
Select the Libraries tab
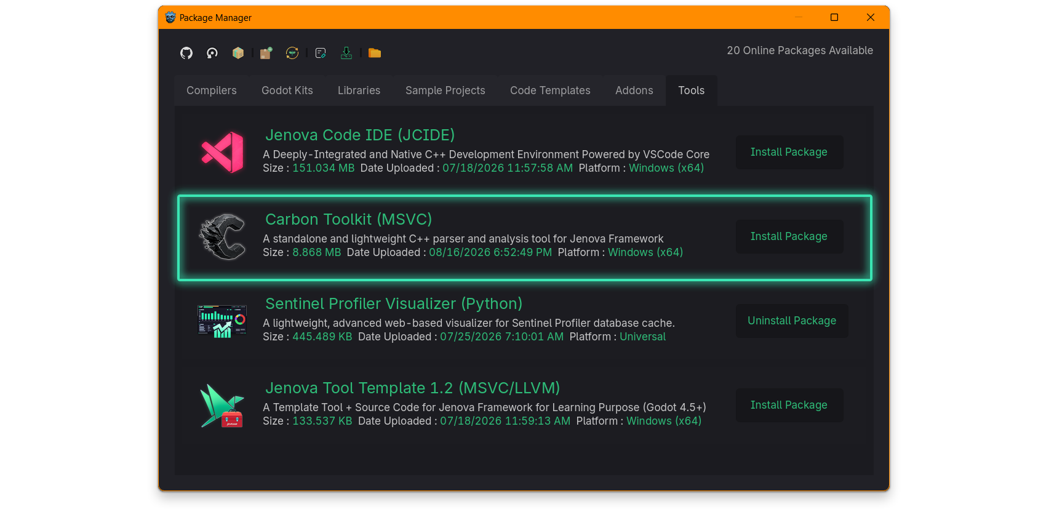(359, 90)
